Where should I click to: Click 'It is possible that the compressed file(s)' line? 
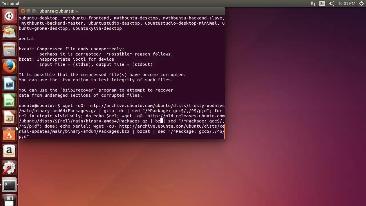coord(102,75)
